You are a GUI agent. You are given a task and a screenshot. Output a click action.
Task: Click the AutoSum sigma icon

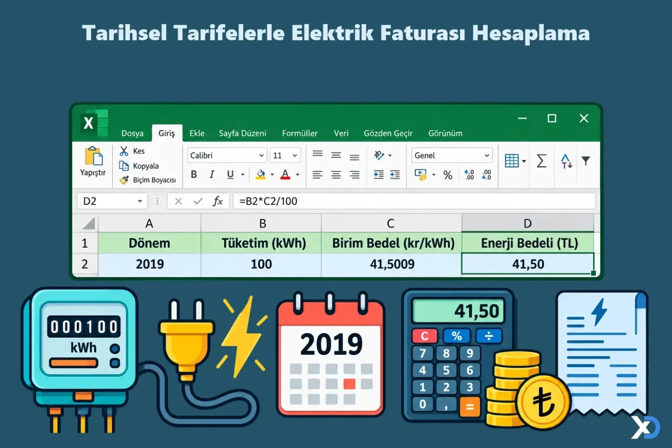(x=541, y=160)
